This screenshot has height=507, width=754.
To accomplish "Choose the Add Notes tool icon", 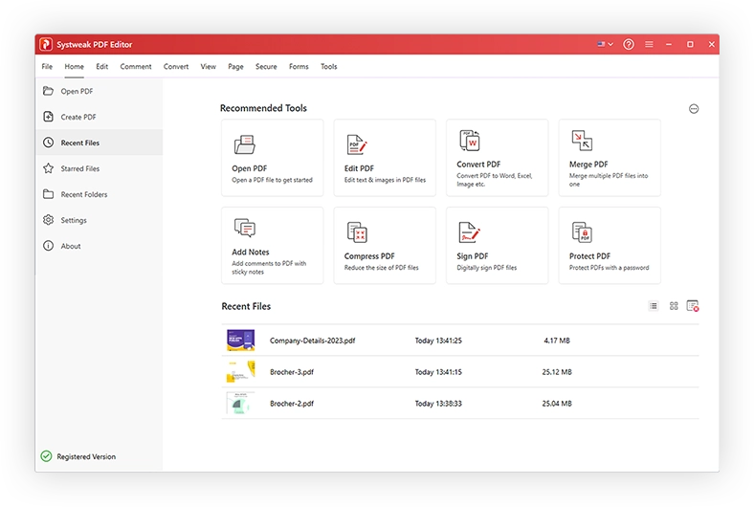I will [244, 229].
